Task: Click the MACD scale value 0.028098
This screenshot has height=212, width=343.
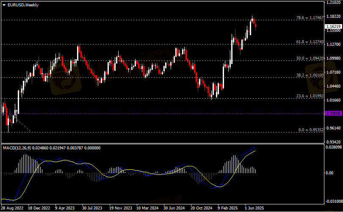Action: point(334,147)
